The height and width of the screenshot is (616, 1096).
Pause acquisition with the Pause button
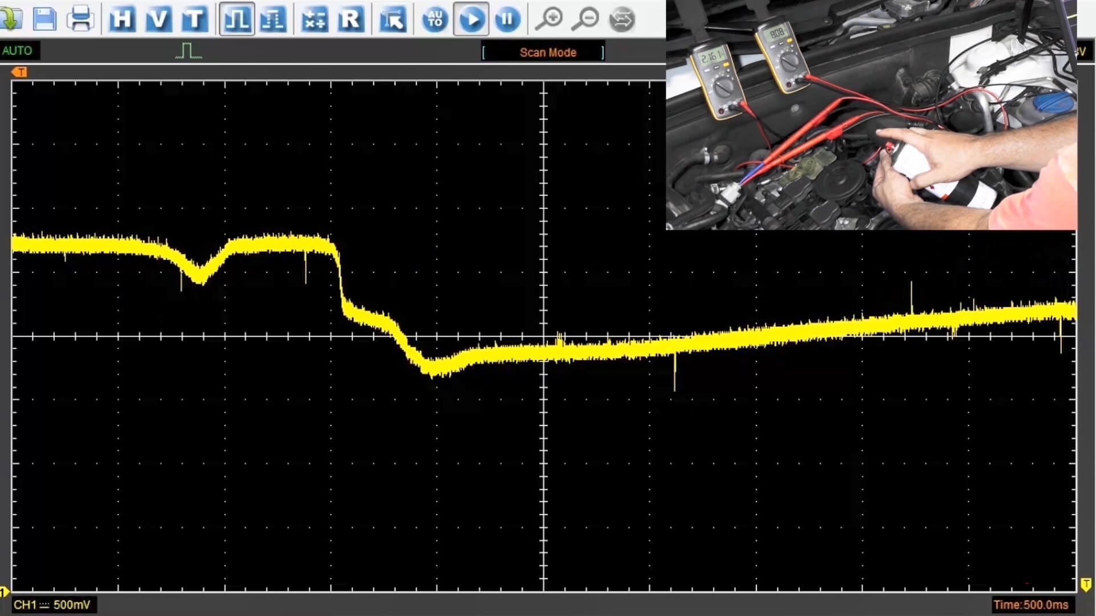tap(507, 19)
